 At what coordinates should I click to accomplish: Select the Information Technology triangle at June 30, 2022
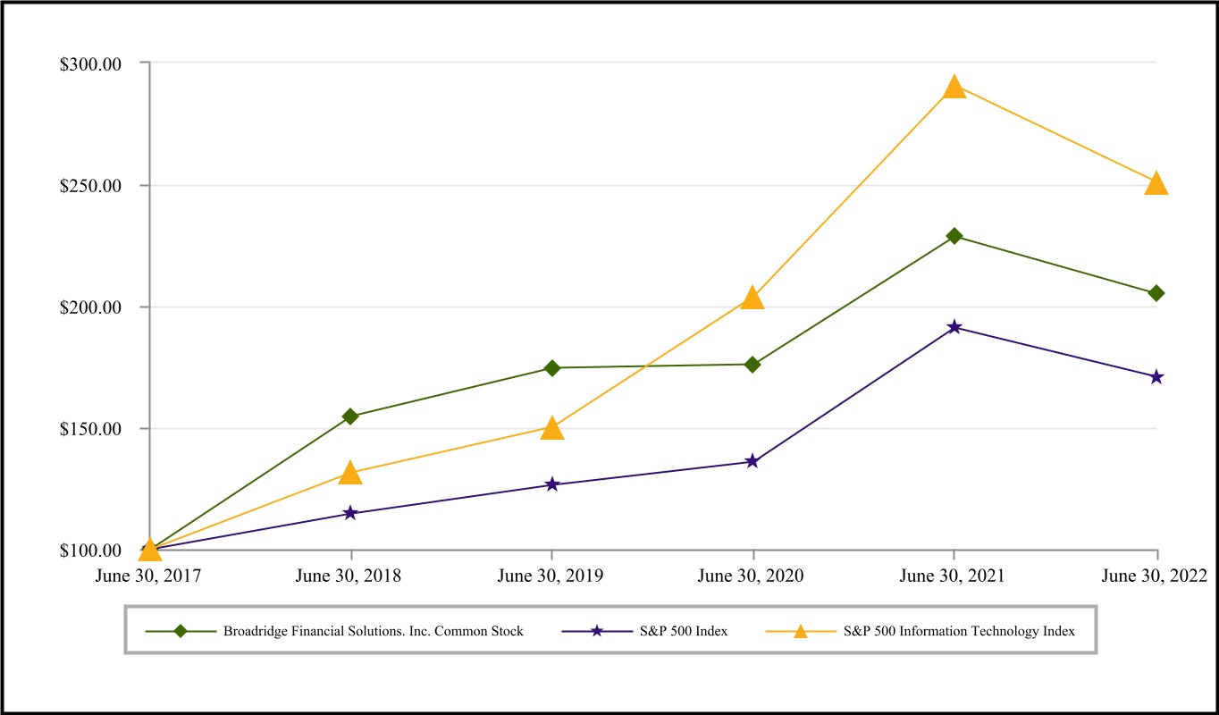coord(1156,184)
